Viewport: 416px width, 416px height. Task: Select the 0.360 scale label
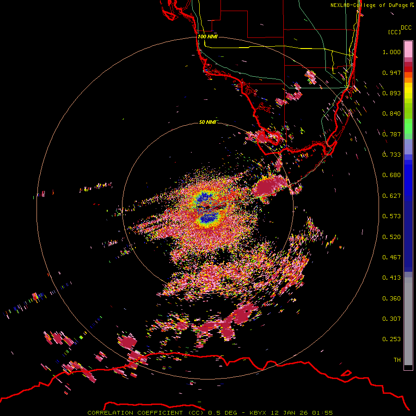pyautogui.click(x=392, y=299)
